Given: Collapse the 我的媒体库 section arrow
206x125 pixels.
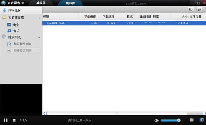Looking at the screenshot, I should [39, 18].
